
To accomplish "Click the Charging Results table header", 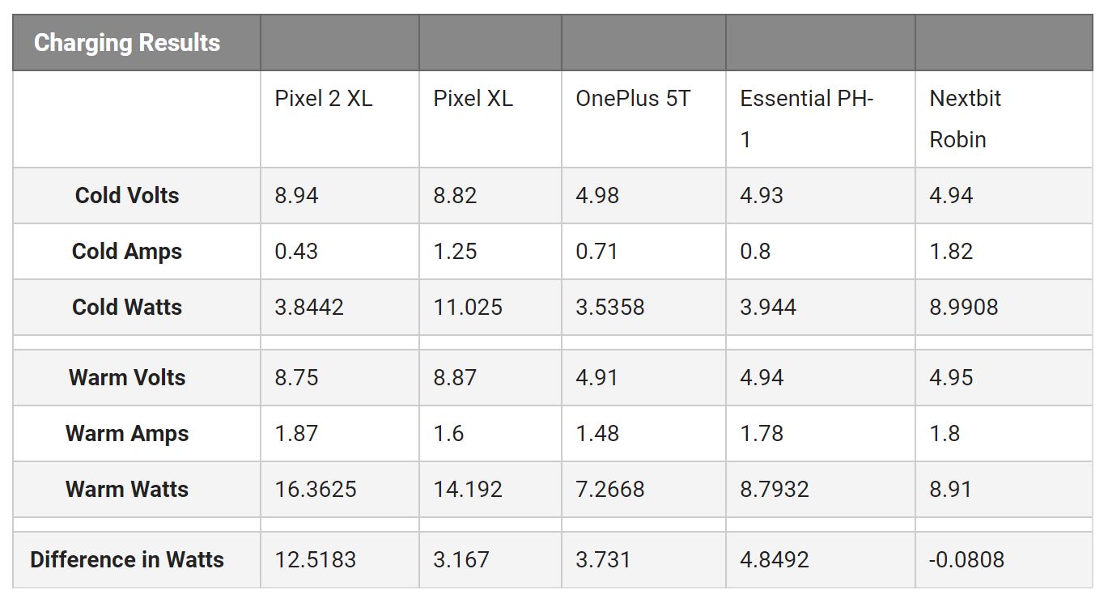I will click(127, 43).
